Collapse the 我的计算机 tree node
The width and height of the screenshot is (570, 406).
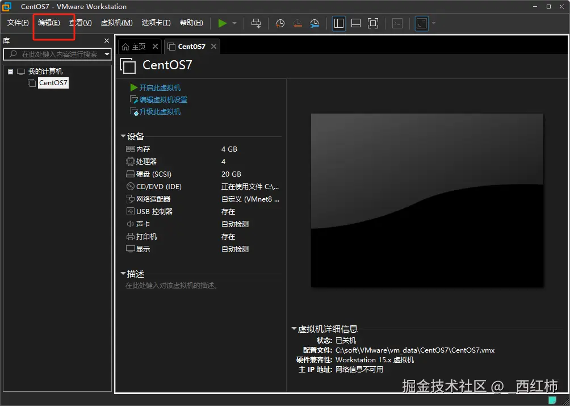(10, 72)
